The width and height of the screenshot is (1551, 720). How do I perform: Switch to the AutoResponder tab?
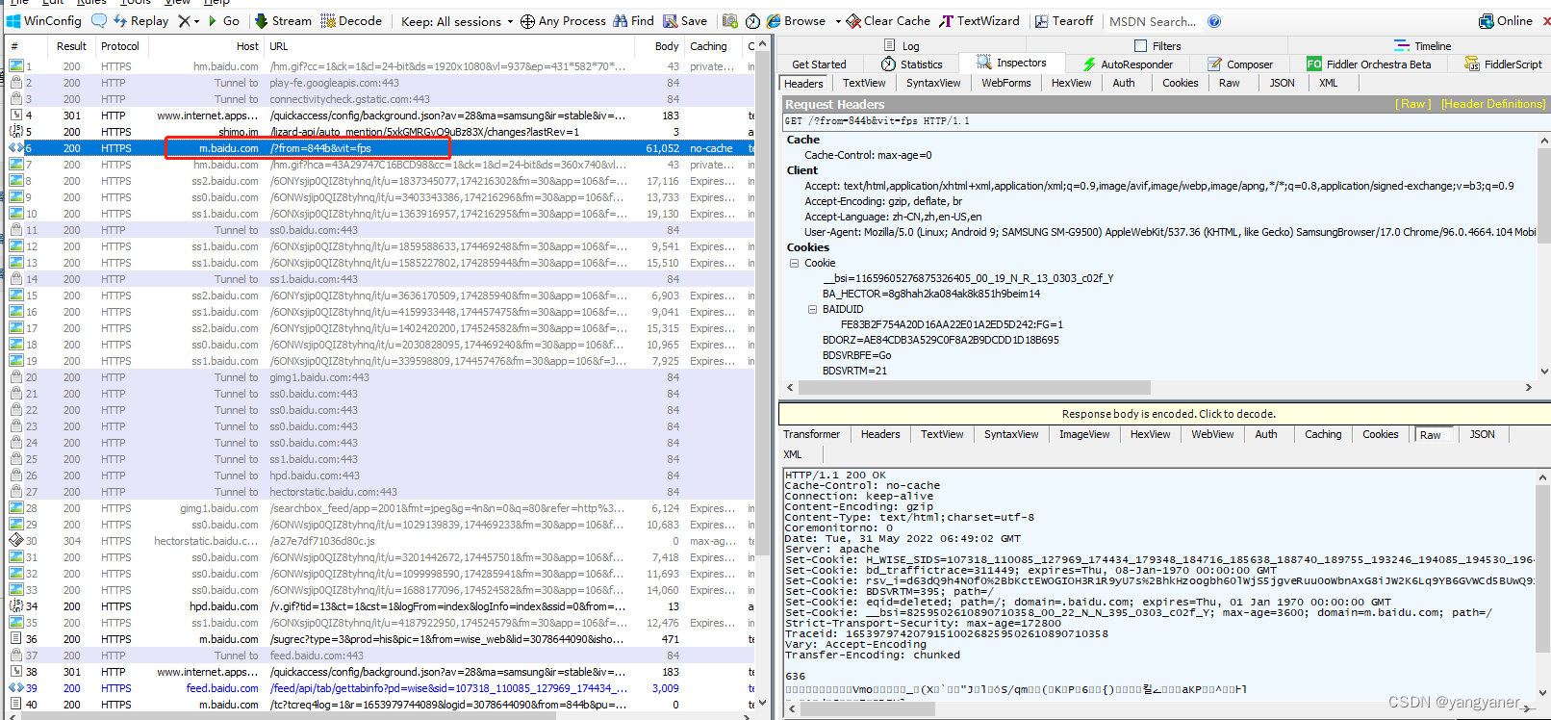[x=1128, y=64]
